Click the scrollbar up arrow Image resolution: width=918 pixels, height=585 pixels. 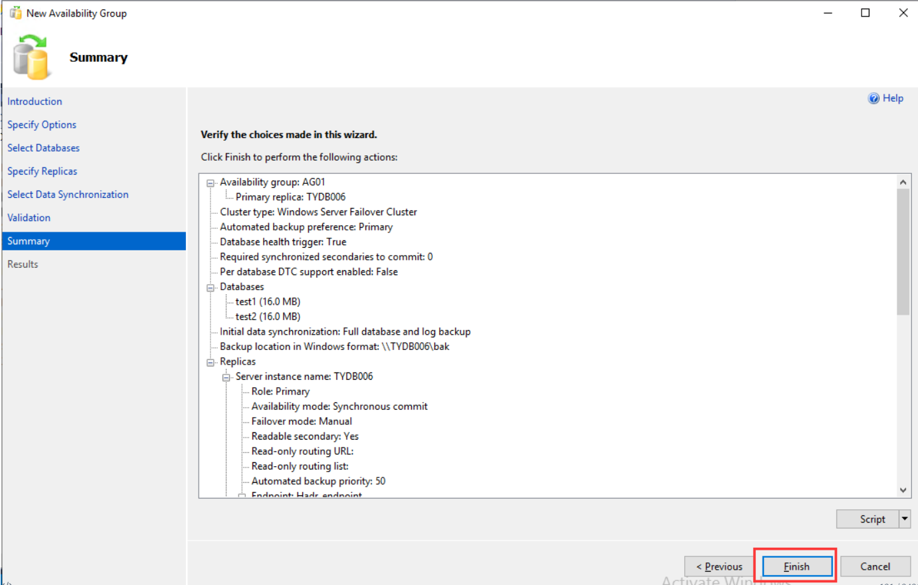903,182
